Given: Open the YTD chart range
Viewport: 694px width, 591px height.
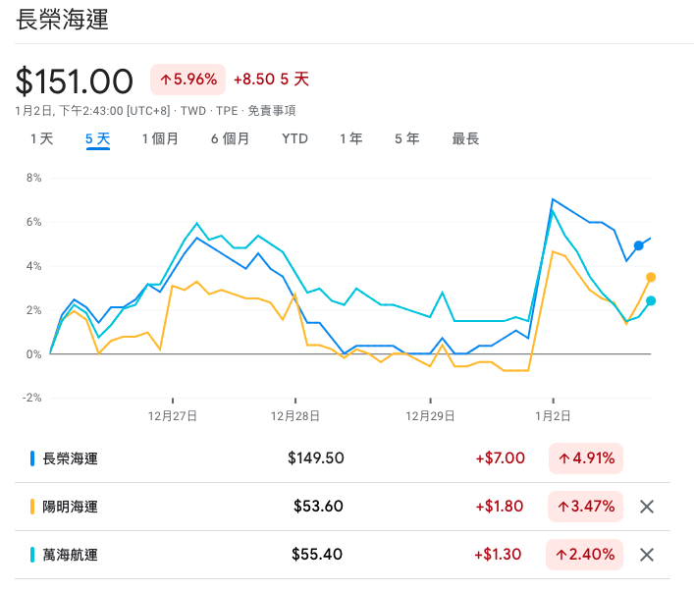Looking at the screenshot, I should [294, 138].
